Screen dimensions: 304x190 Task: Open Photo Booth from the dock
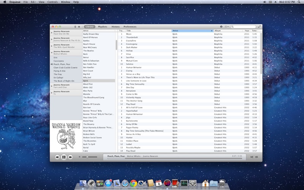coord(176,183)
